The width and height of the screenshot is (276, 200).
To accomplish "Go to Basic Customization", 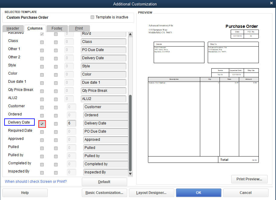I will (104, 193).
